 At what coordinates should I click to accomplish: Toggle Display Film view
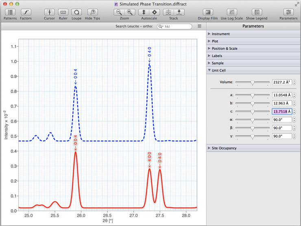[x=208, y=12]
